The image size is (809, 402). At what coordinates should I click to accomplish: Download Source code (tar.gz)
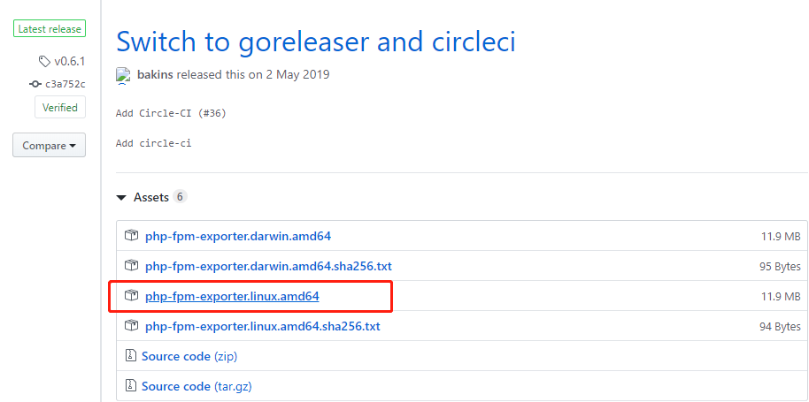coord(196,386)
